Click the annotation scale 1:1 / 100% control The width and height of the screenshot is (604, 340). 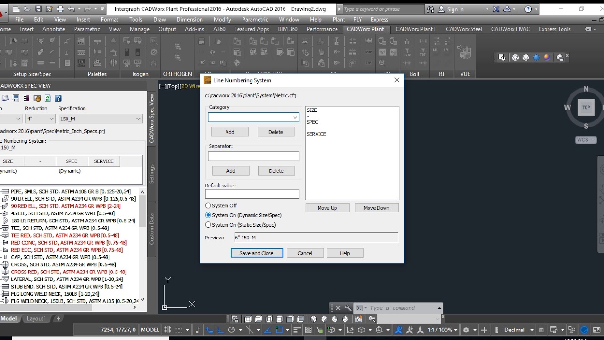[x=442, y=330]
